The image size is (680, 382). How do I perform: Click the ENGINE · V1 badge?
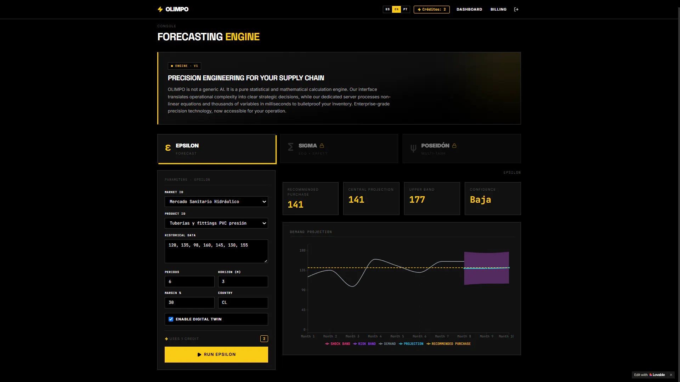tap(185, 66)
